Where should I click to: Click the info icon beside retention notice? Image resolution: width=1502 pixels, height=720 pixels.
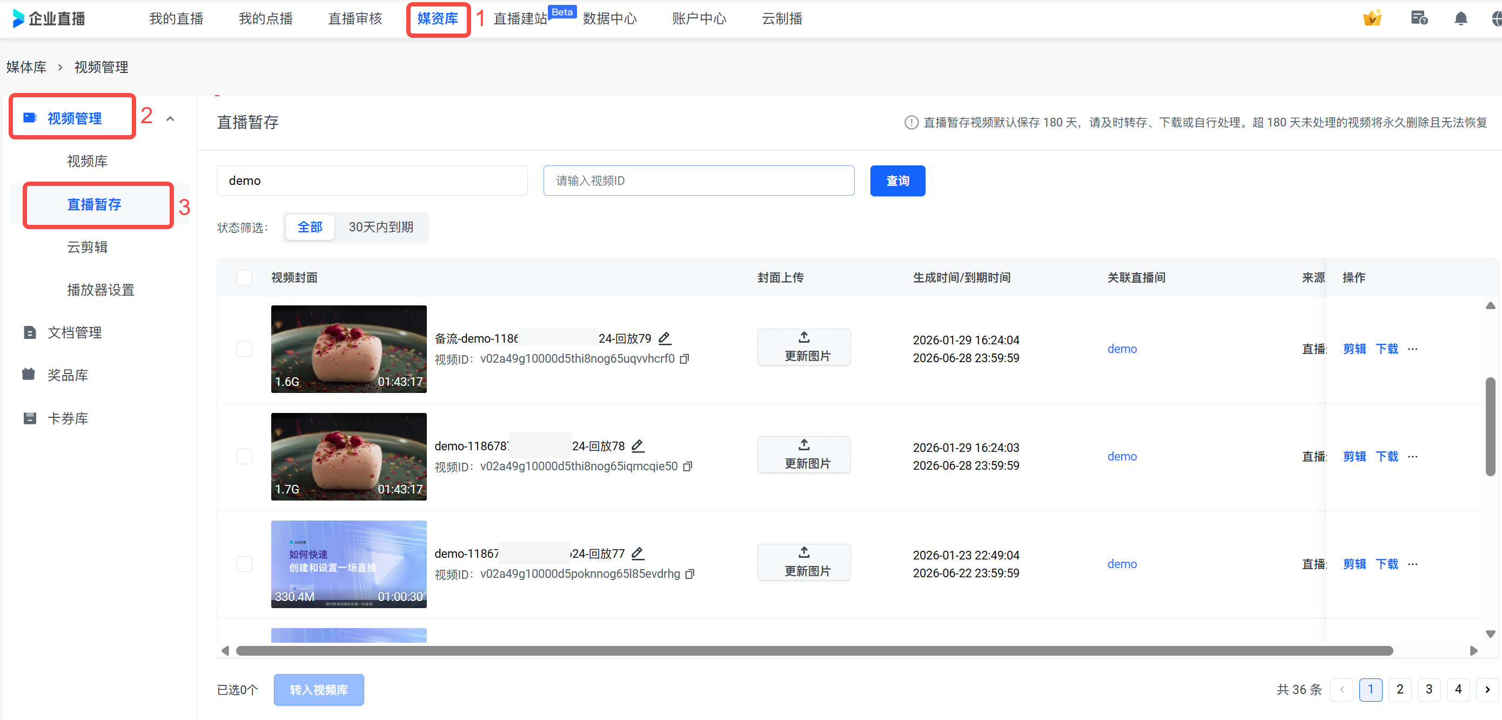pyautogui.click(x=911, y=123)
